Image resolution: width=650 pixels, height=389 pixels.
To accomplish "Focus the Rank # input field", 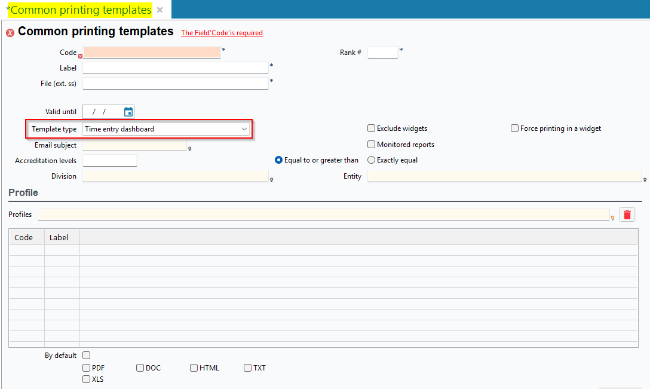I will point(382,53).
